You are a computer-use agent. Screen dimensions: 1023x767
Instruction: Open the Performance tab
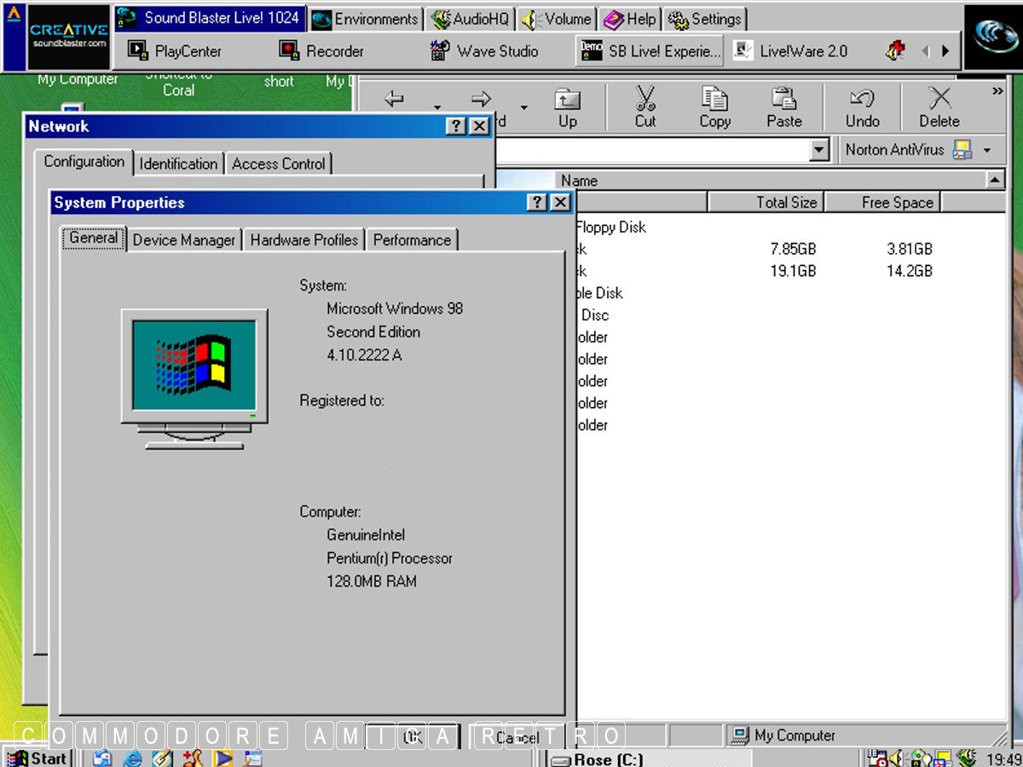point(412,240)
